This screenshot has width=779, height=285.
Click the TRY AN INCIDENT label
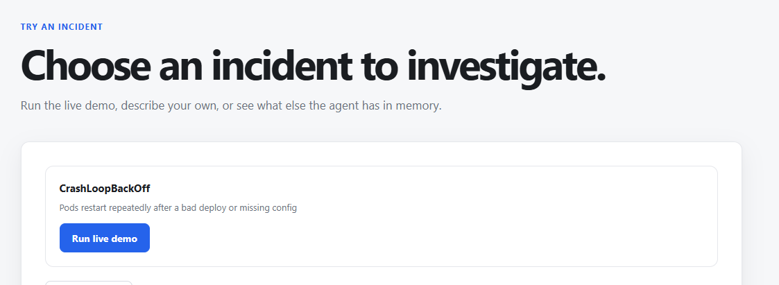62,27
